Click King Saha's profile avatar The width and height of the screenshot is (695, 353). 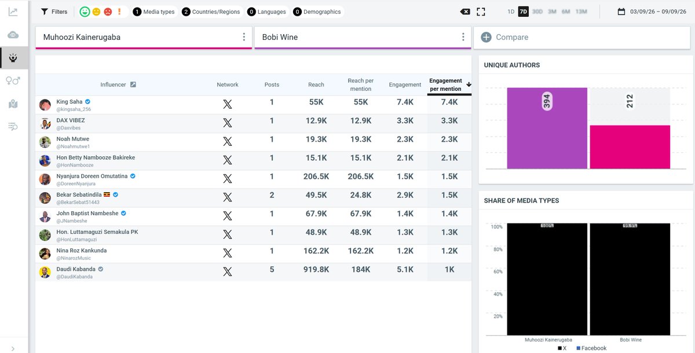45,105
